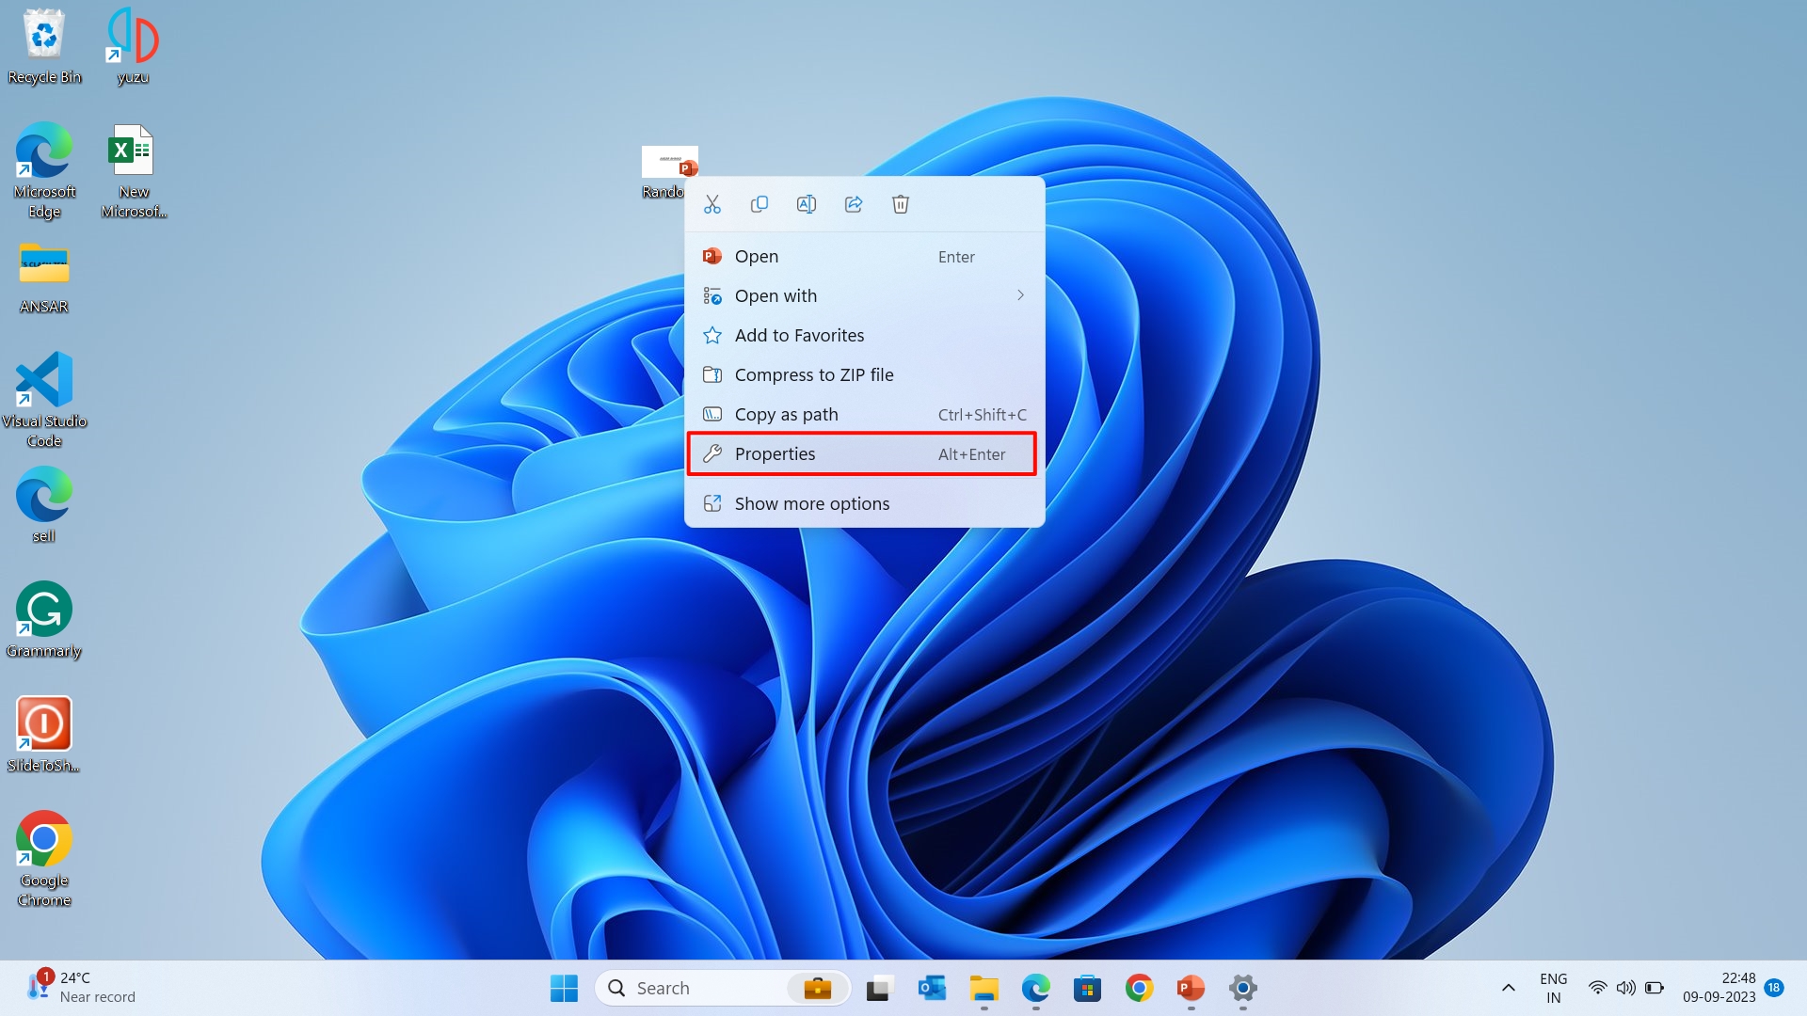Click the Cut icon in the context menu

click(x=712, y=204)
